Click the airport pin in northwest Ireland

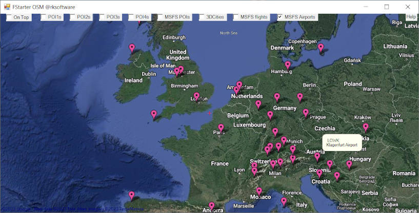[132, 48]
